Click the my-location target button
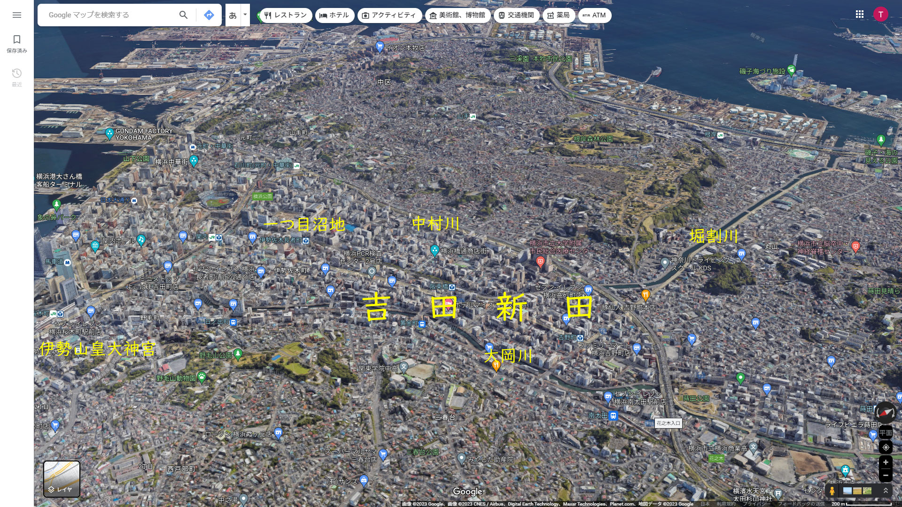This screenshot has width=902, height=507. coord(886,447)
